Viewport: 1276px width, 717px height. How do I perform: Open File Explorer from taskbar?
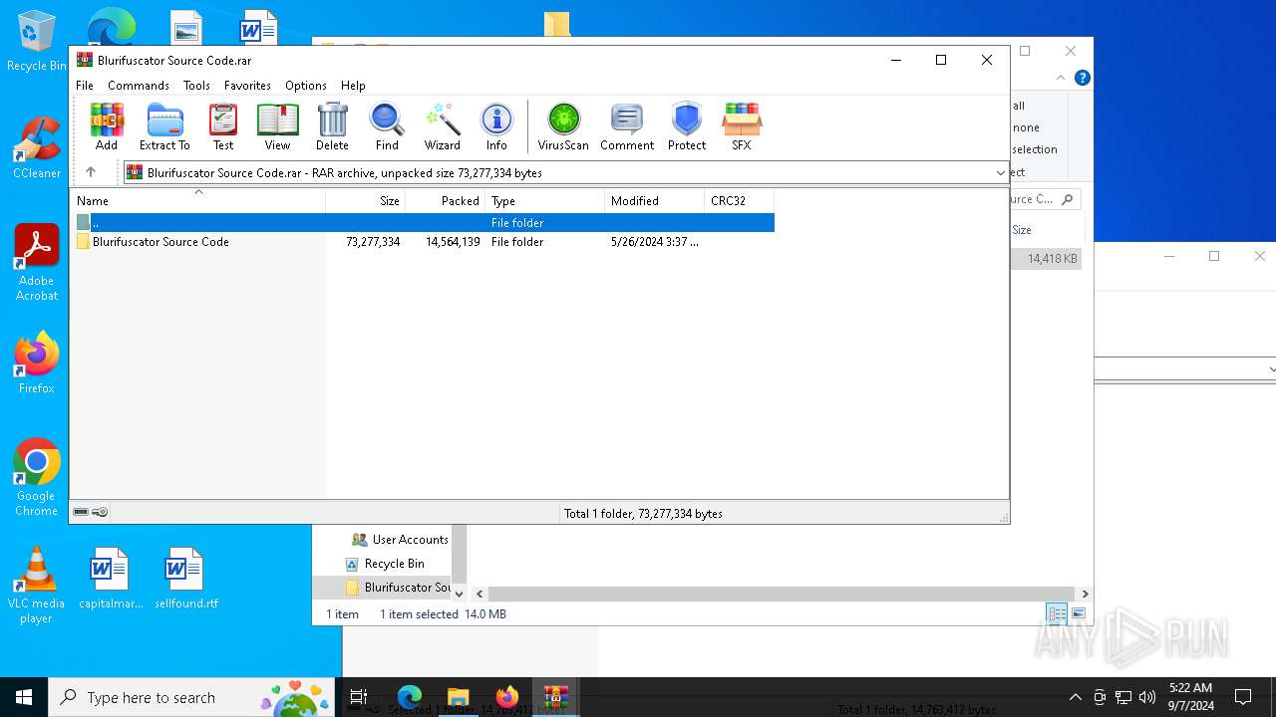pyautogui.click(x=458, y=697)
